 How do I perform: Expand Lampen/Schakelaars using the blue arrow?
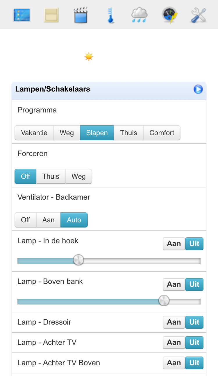coord(198,89)
